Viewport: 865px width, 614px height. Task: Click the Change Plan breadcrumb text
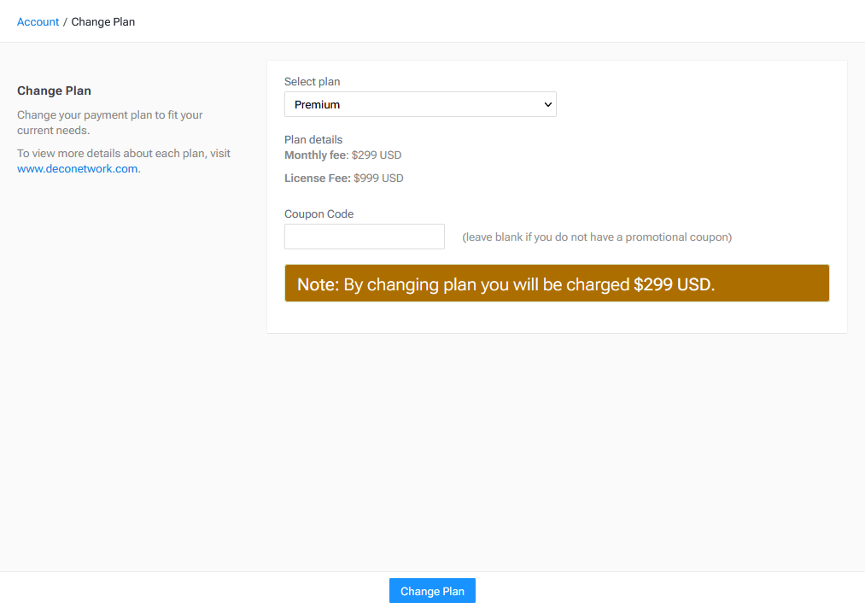[x=102, y=21]
